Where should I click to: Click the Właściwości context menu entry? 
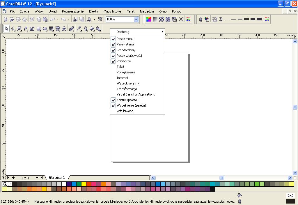pos(125,111)
